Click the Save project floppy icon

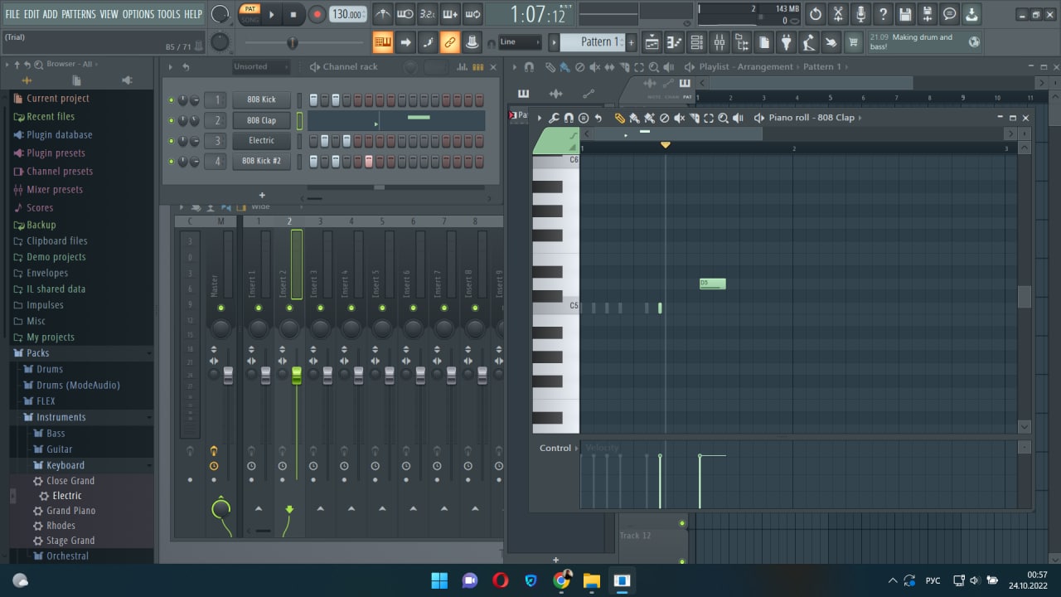coord(905,14)
